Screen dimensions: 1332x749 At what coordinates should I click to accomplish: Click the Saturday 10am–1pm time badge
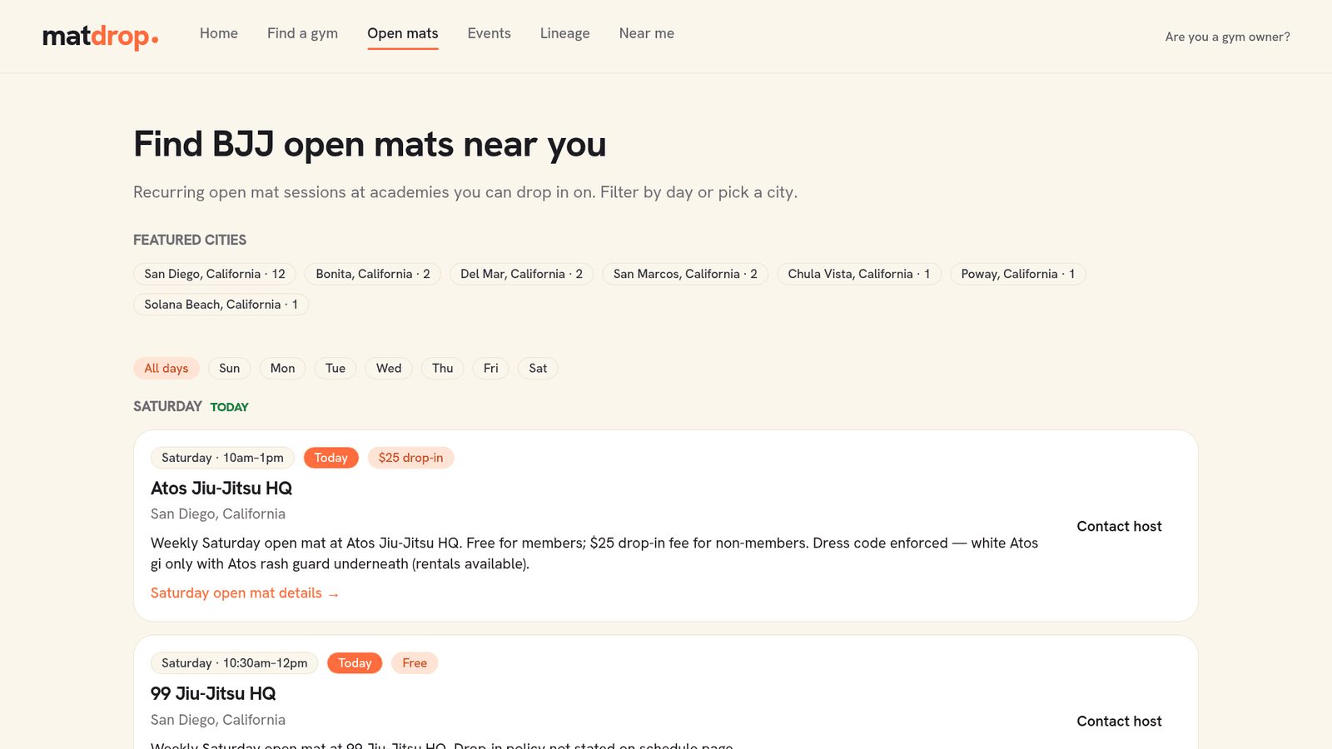(222, 458)
